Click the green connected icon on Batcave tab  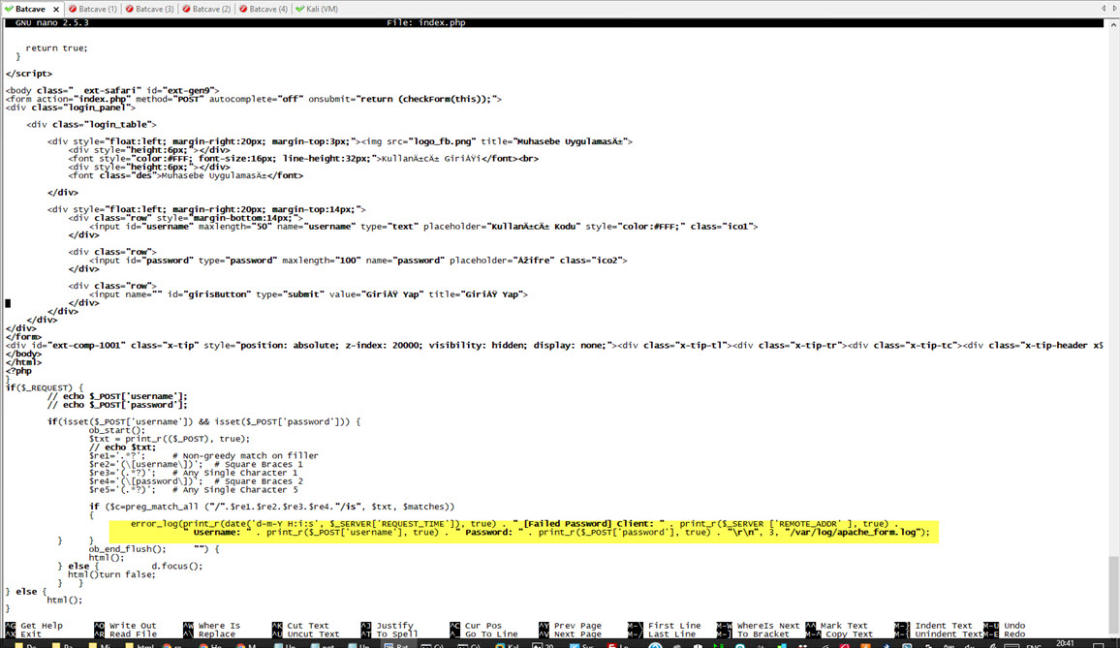[8, 9]
